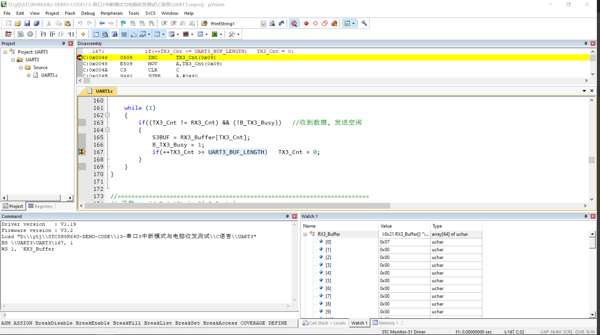Select the UART3.c editor tab
This screenshot has height=335, width=600.
100,91
